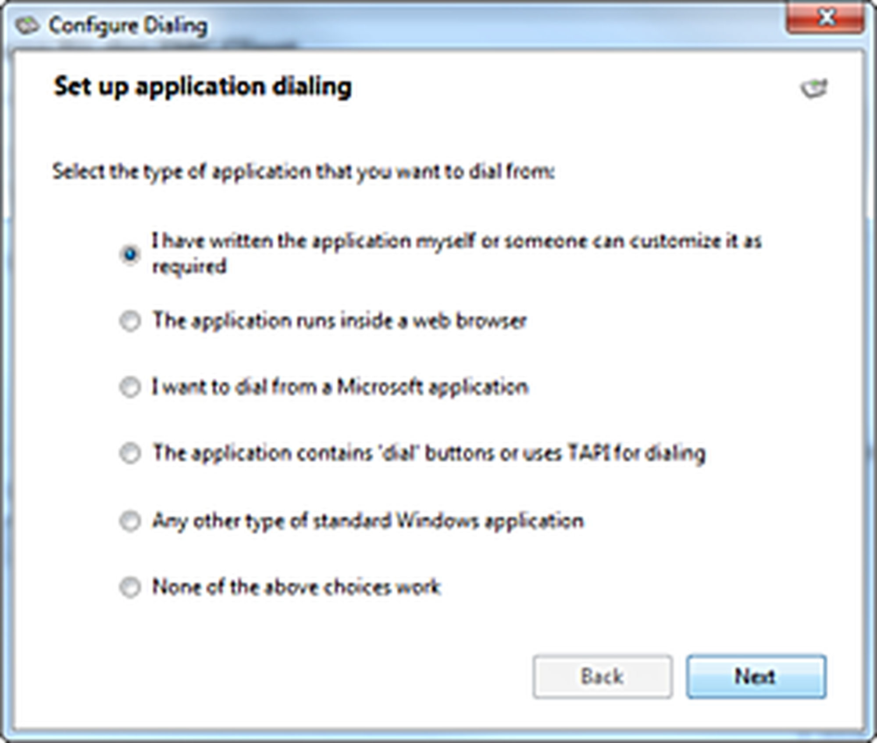
Task: Click the 'Set up application dialing' heading
Action: 203,86
